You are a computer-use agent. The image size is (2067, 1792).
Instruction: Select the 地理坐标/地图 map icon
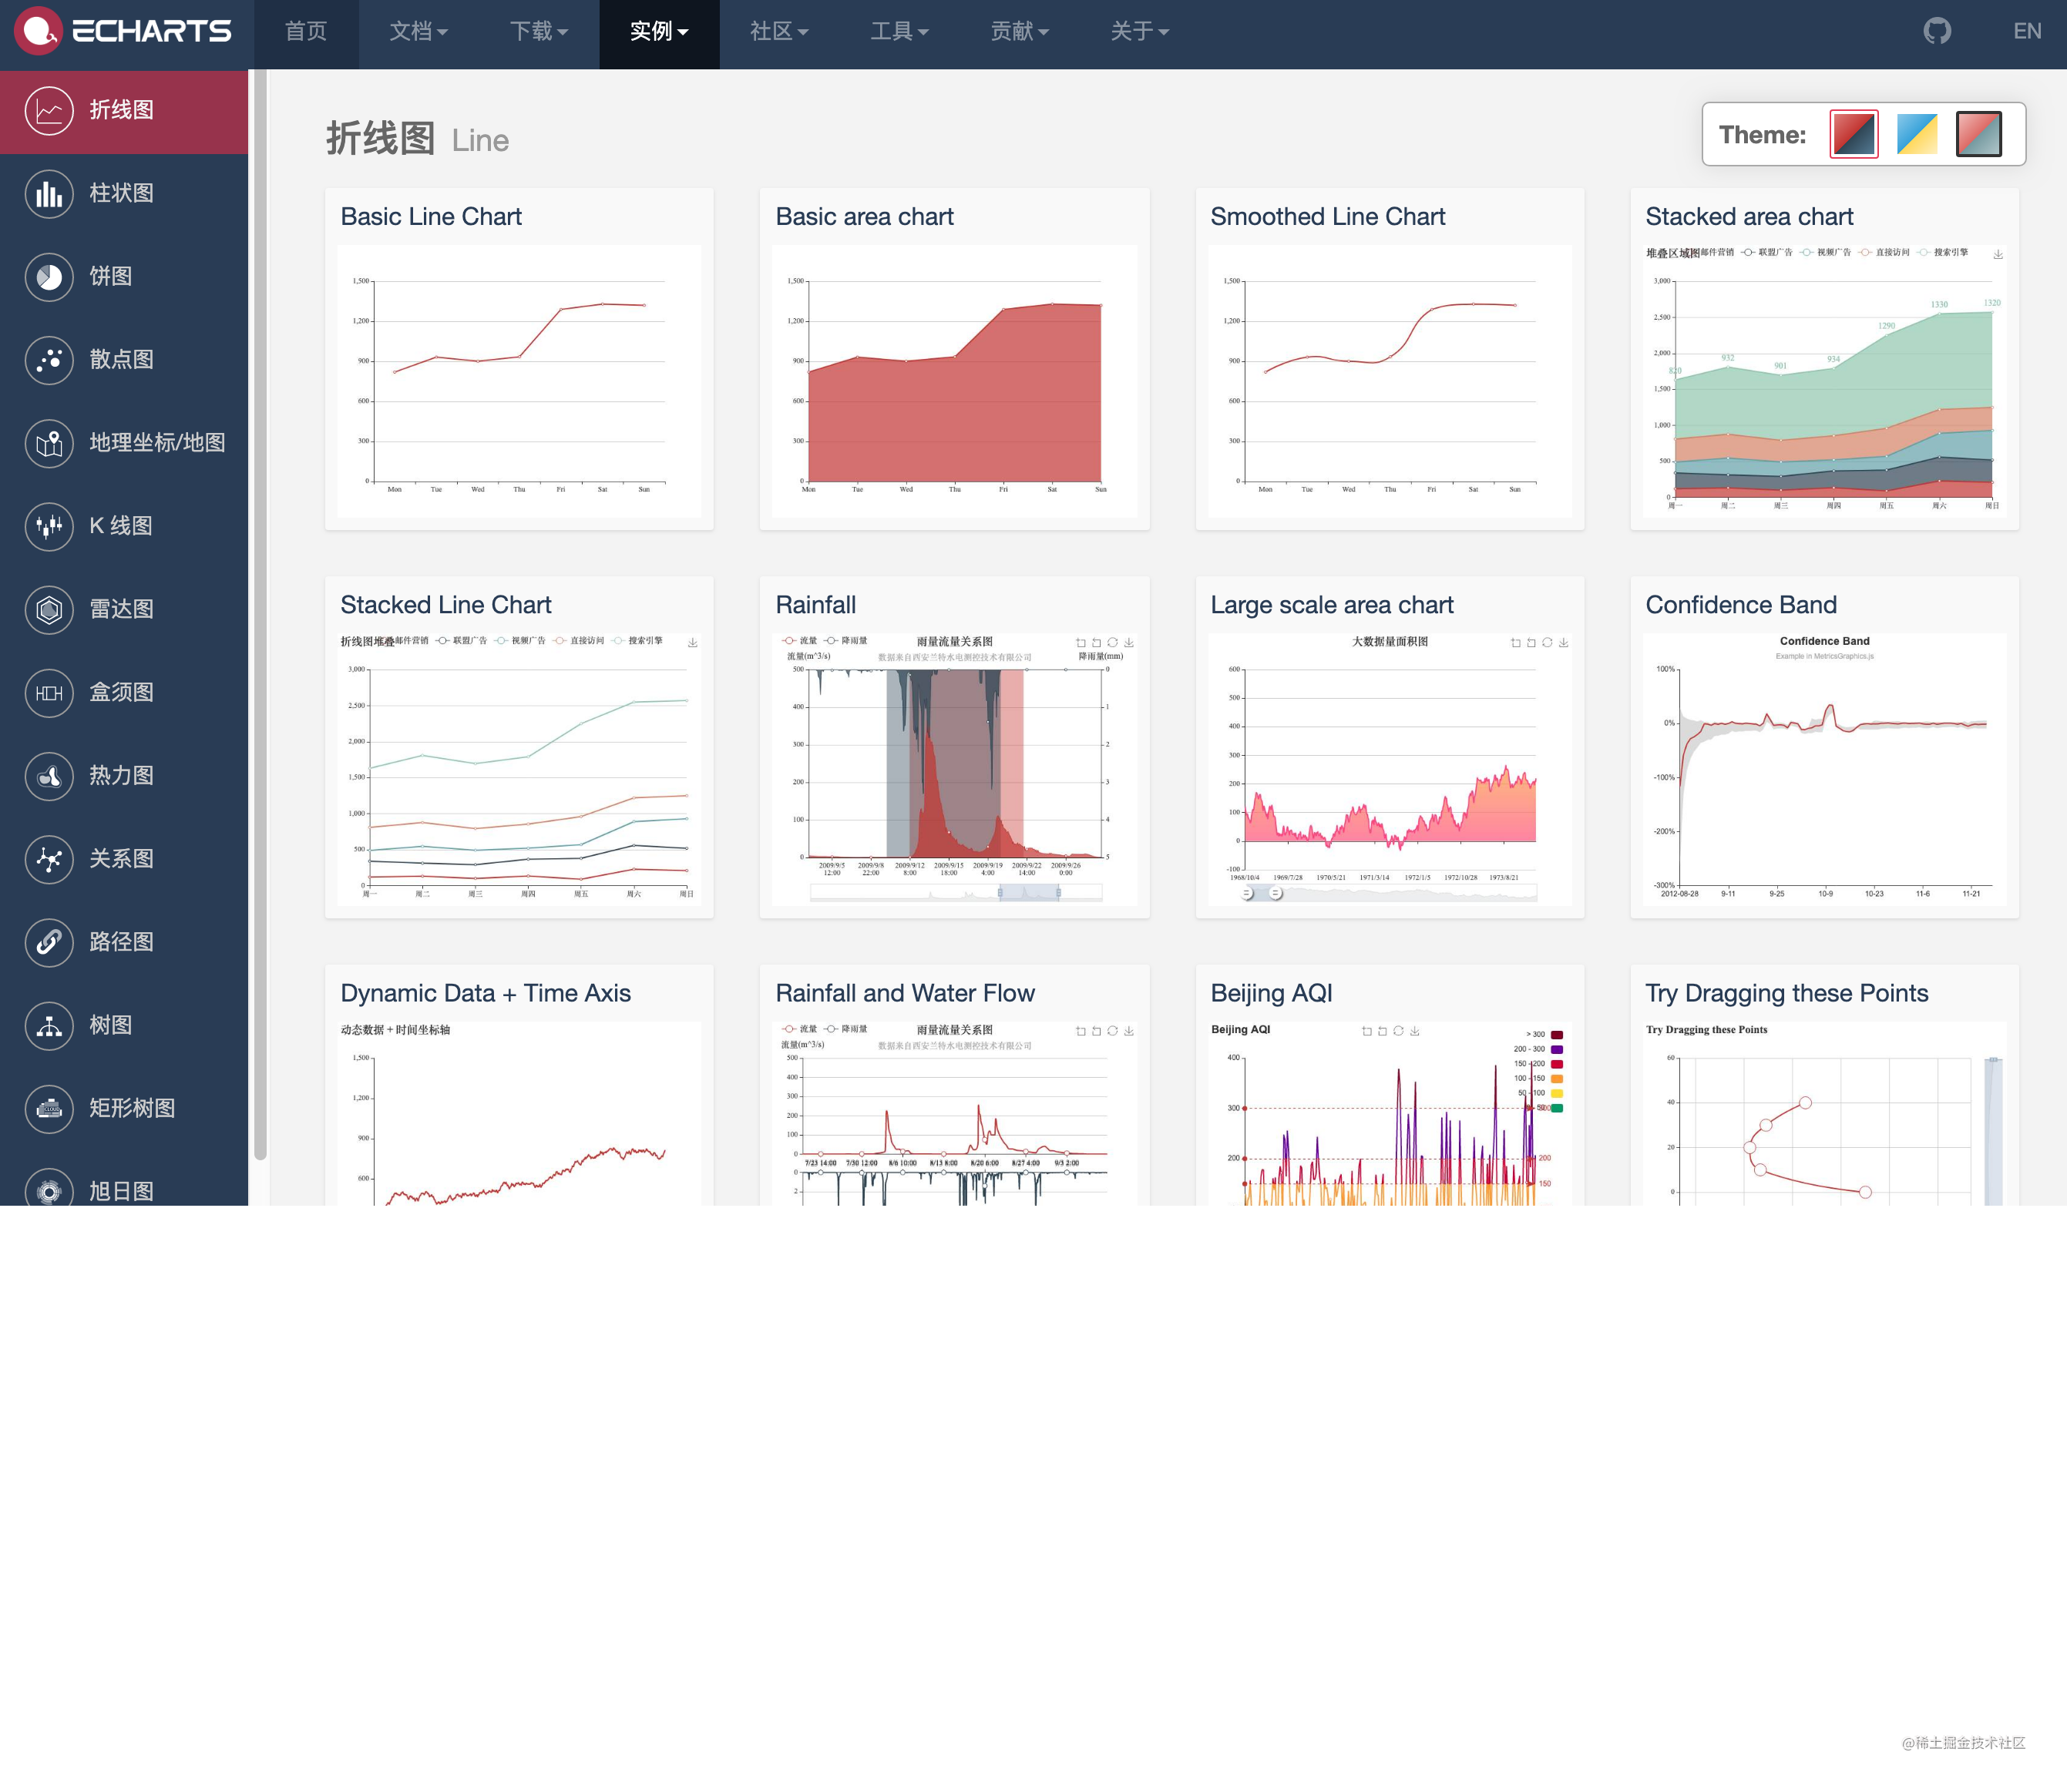49,442
